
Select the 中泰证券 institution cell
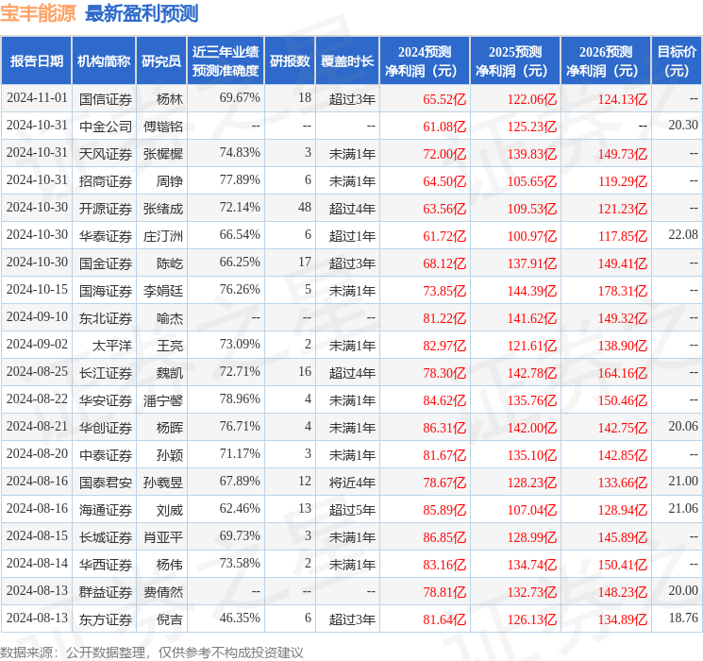coord(106,455)
